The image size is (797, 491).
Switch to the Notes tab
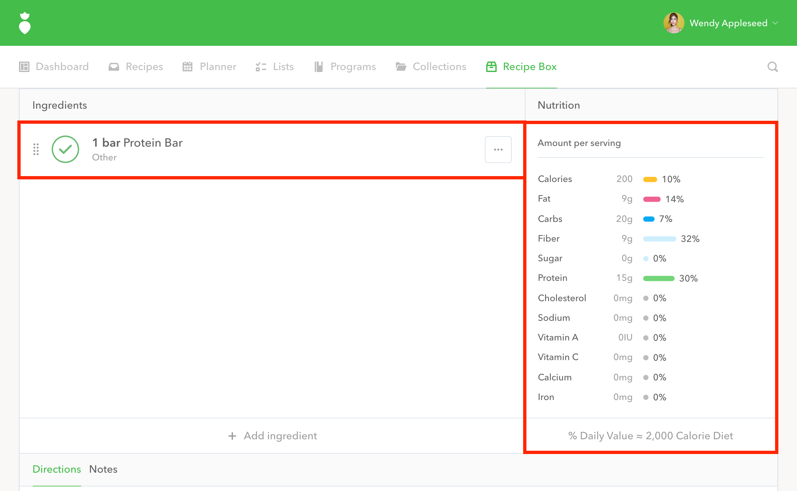point(103,469)
